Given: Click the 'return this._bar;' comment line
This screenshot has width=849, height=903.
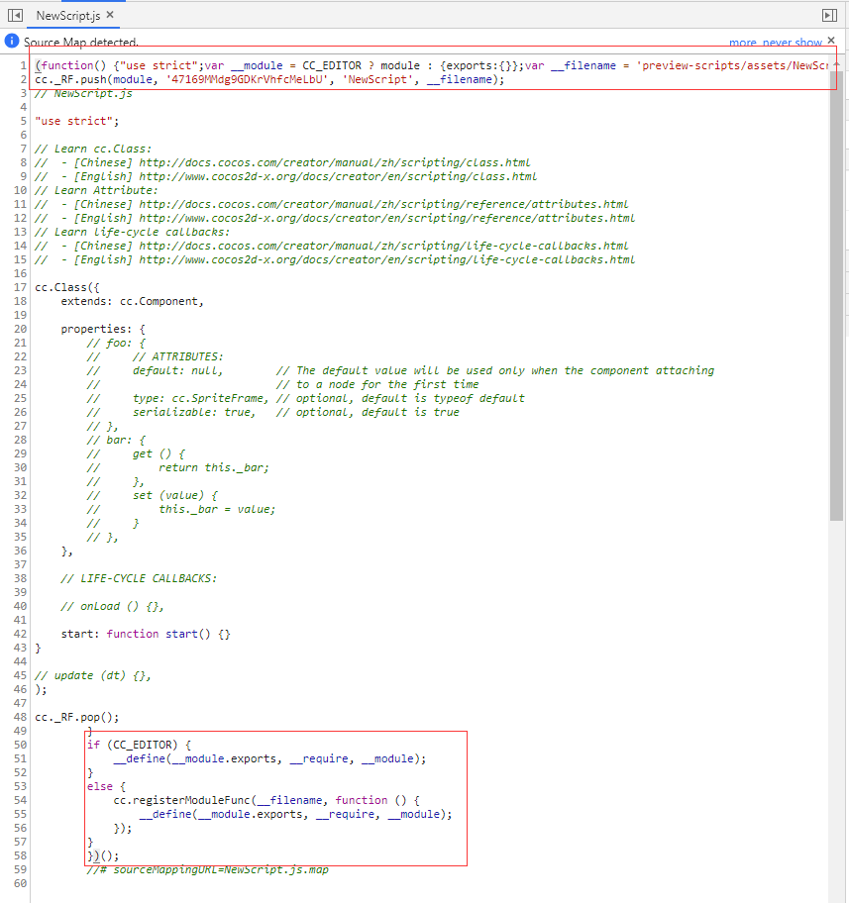Looking at the screenshot, I should 214,467.
